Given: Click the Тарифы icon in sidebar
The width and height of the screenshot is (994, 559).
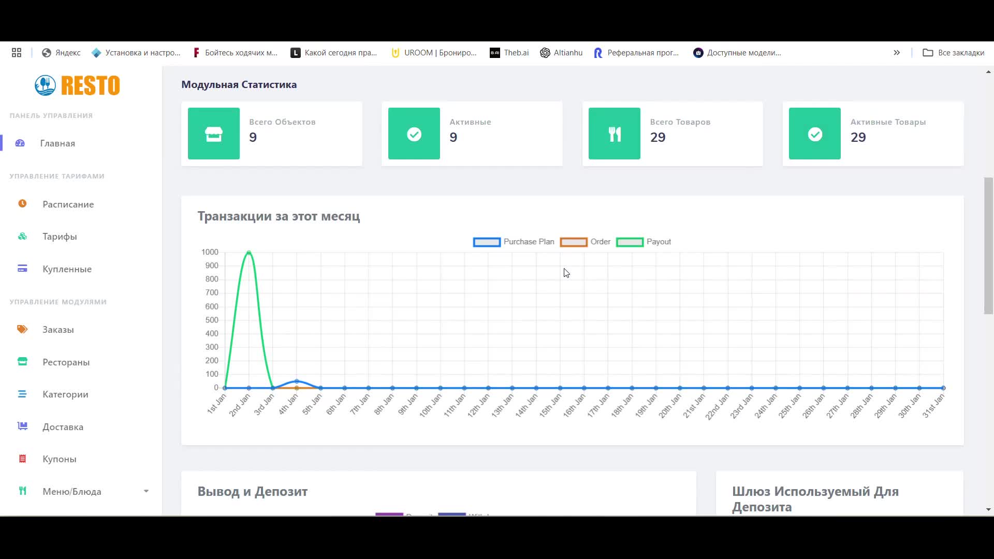Looking at the screenshot, I should click(22, 237).
